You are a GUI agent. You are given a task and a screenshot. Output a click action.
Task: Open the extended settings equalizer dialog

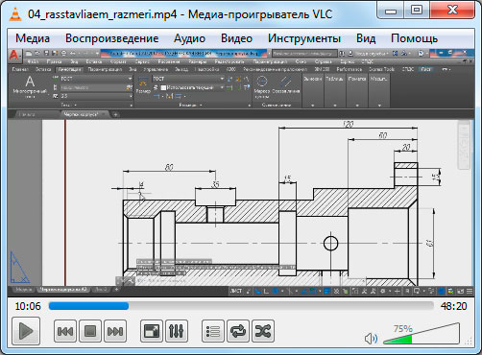(177, 331)
